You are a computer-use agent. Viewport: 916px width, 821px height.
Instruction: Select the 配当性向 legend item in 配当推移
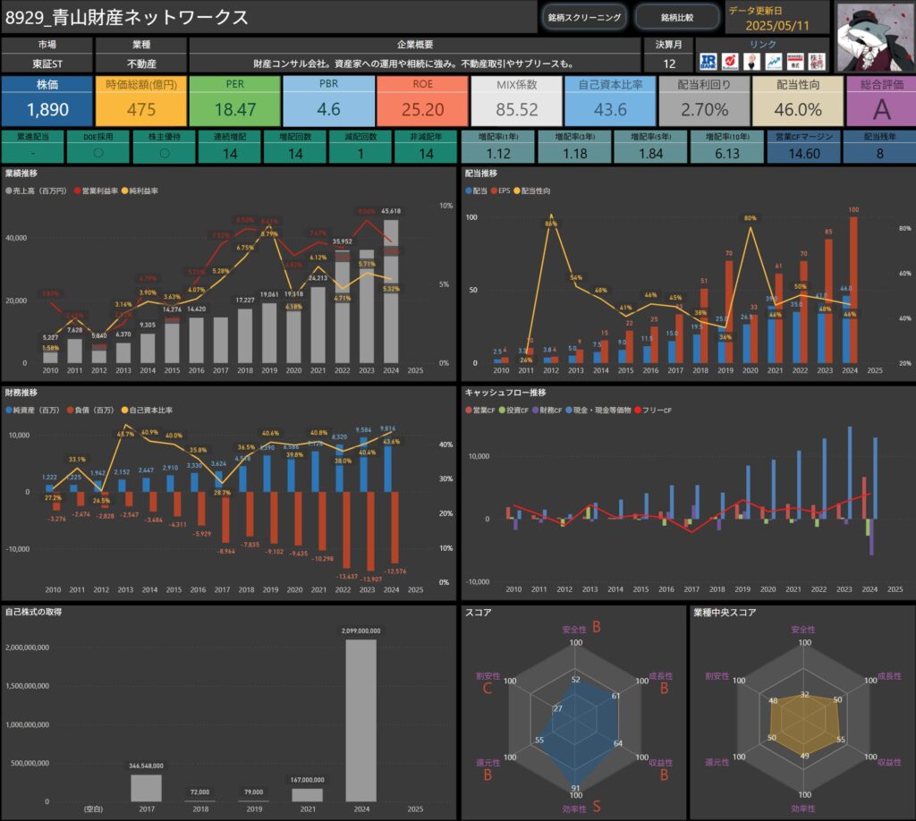[532, 191]
